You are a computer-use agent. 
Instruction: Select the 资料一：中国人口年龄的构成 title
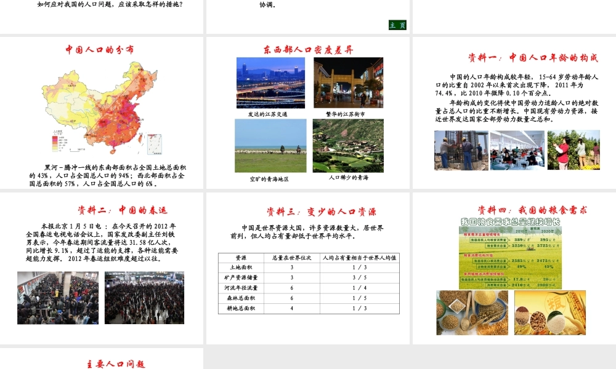click(533, 58)
